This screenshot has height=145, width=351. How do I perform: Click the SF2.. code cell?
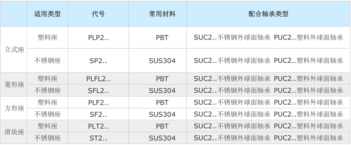(98, 114)
